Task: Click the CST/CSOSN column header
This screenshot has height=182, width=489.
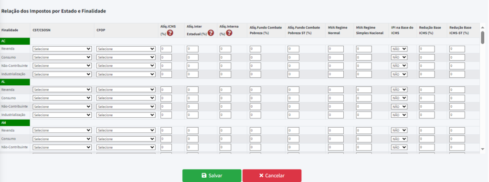Action: pyautogui.click(x=42, y=30)
